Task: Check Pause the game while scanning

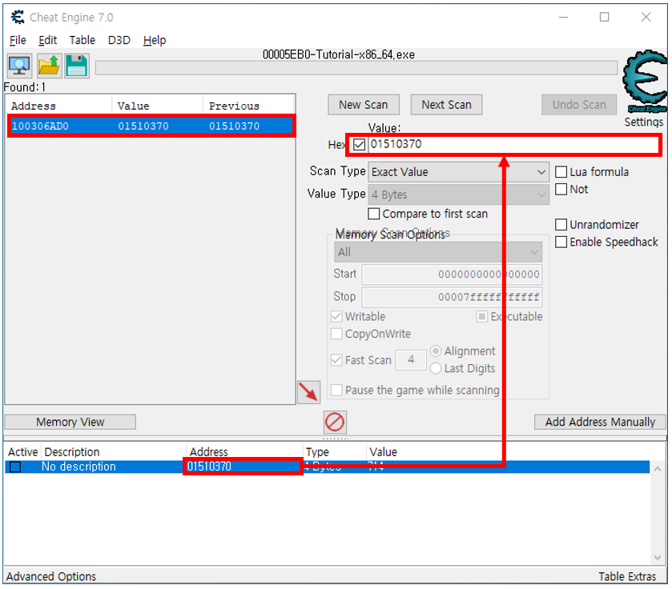Action: click(x=336, y=390)
